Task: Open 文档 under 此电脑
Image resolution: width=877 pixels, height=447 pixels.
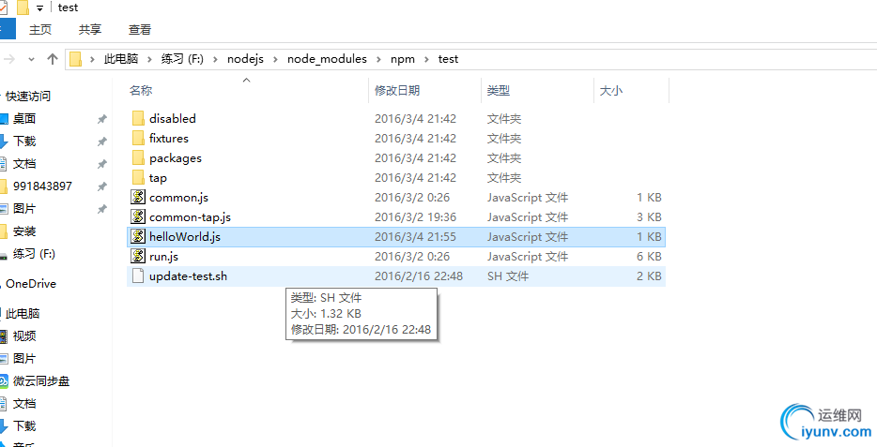Action: [x=24, y=404]
